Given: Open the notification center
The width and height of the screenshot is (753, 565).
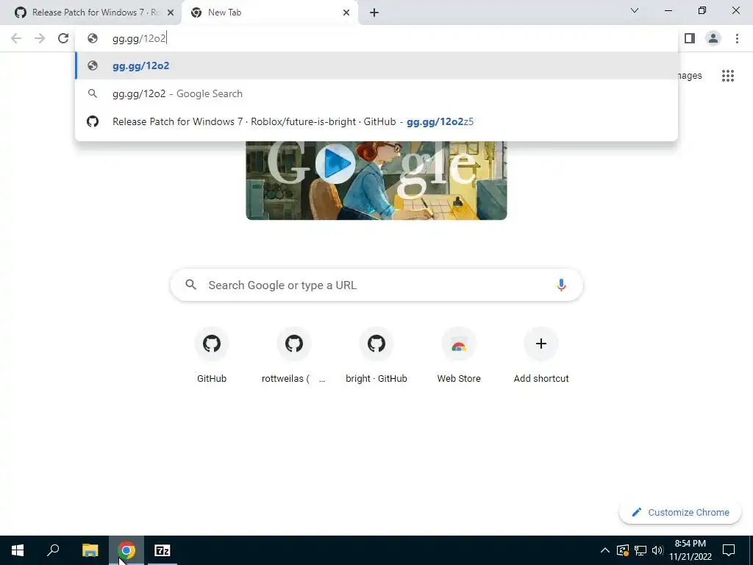Looking at the screenshot, I should (729, 550).
